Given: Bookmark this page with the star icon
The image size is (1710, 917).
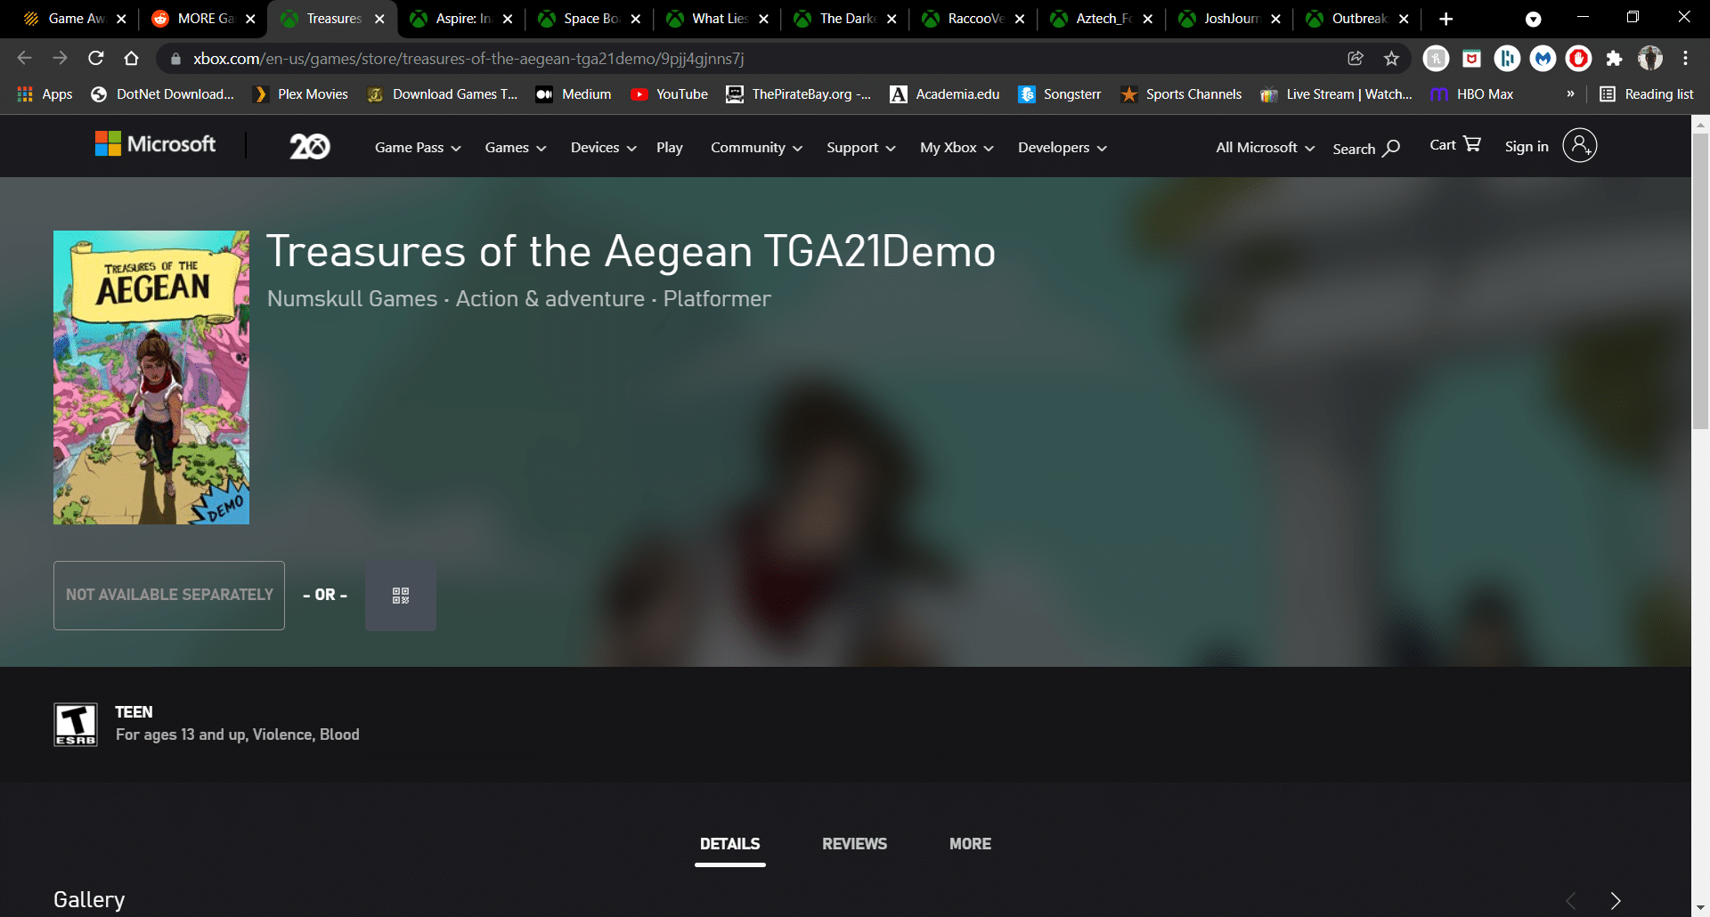Looking at the screenshot, I should [1391, 58].
